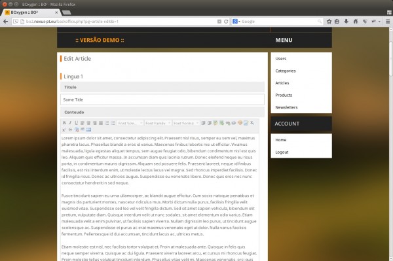Open a new browser tab

coord(66,12)
